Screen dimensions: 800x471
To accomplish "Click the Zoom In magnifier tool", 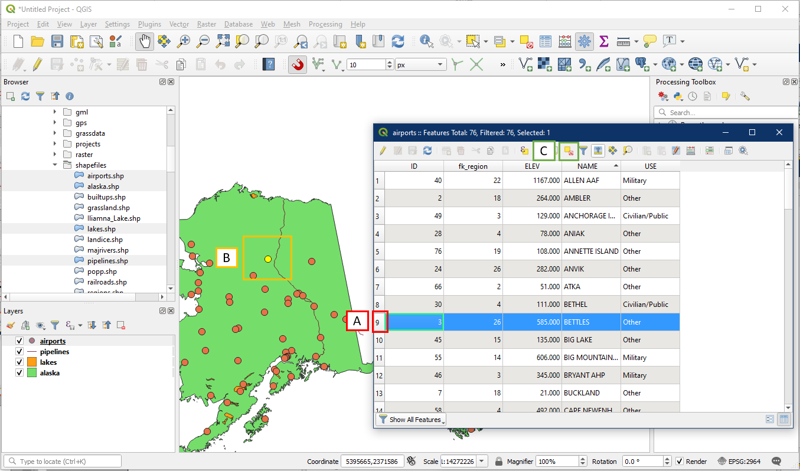I will pyautogui.click(x=184, y=41).
